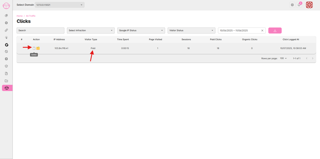The width and height of the screenshot is (320, 159).
Task: Open the pie chart dashboard sidebar icon
Action: pyautogui.click(x=6, y=16)
